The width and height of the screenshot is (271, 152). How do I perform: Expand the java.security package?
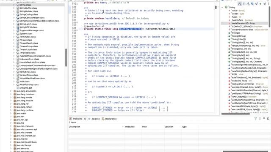point(11,148)
